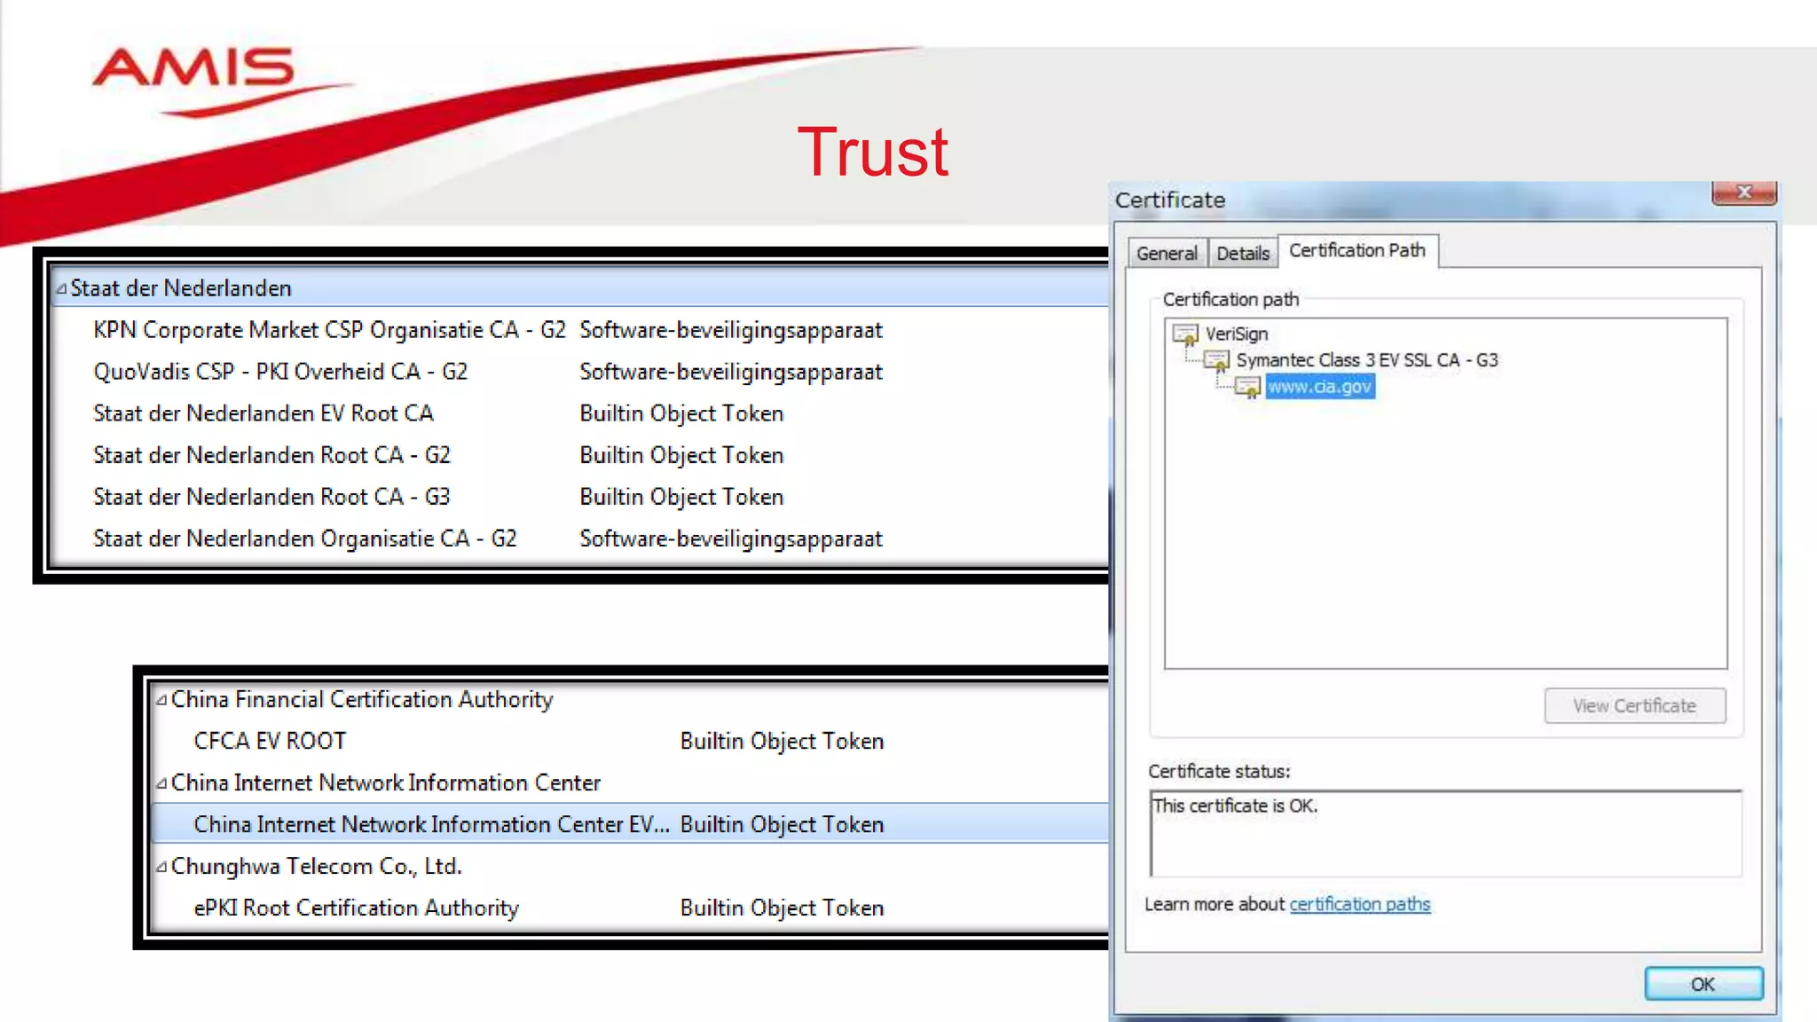
Task: Select Staat der Nederlanden EV Root CA
Action: coord(264,413)
